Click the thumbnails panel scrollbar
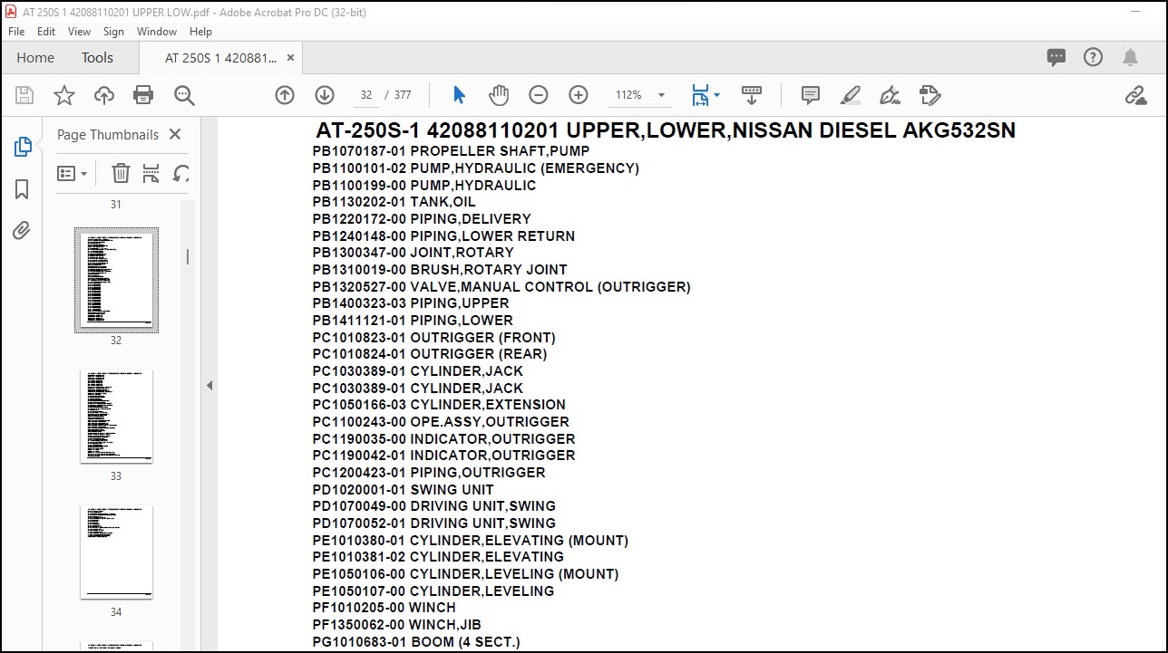The image size is (1168, 653). click(188, 256)
